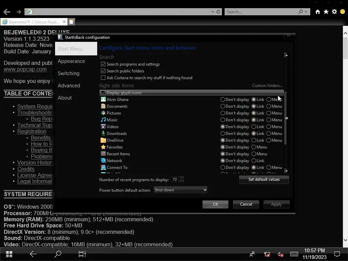The image size is (348, 261).
Task: Select the Start Menu tab
Action: [76, 49]
